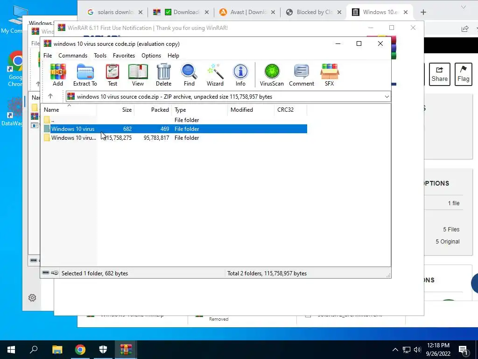Open the Google Chrome desktop shortcut
This screenshot has height=359, width=478.
(15, 69)
